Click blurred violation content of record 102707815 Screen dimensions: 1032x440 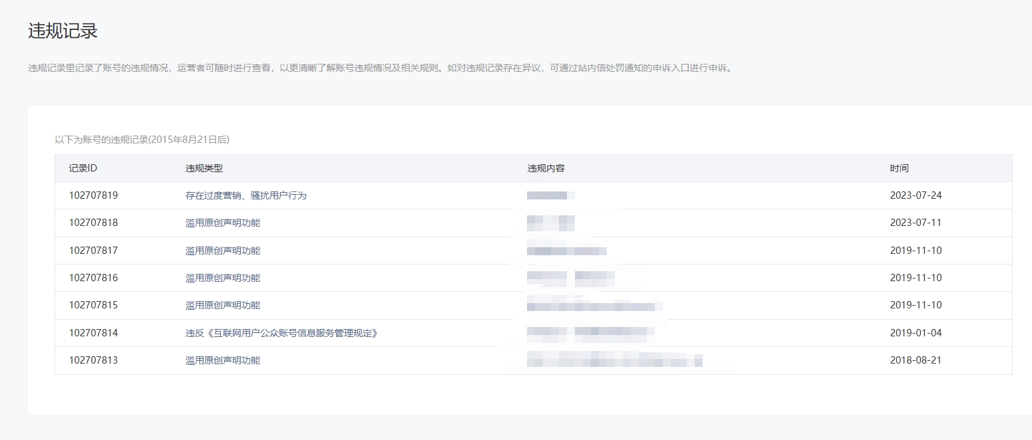(x=594, y=306)
